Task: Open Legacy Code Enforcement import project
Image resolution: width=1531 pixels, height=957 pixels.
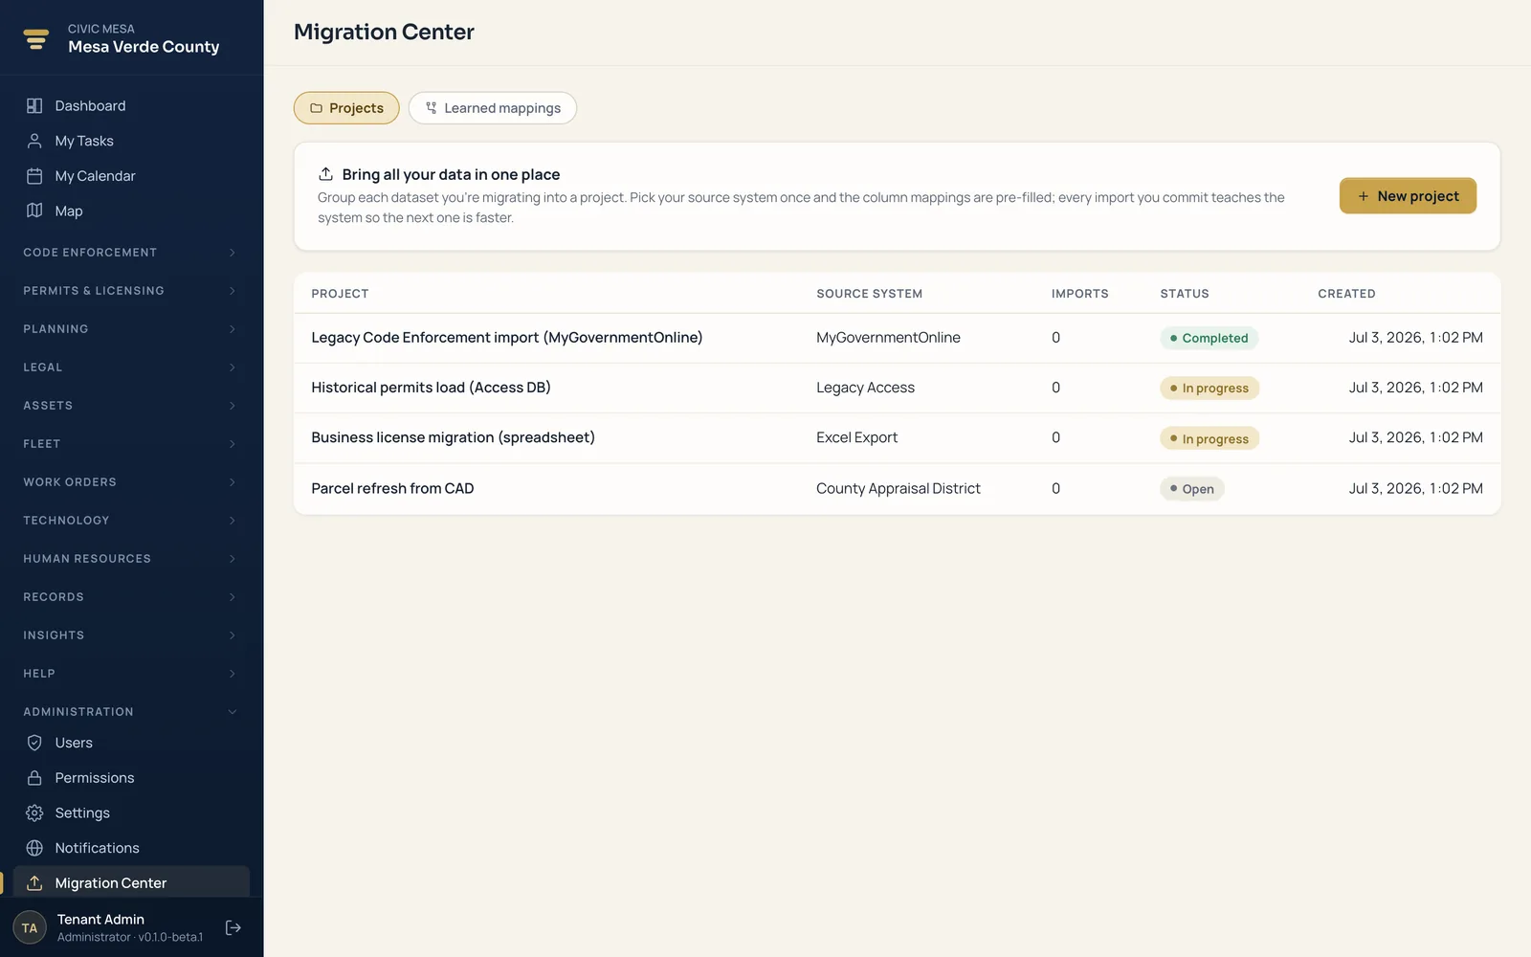Action: coord(897,338)
